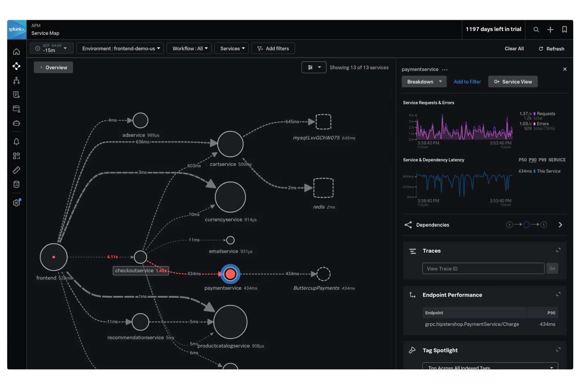Image resolution: width=579 pixels, height=391 pixels.
Task: Expand the Traces panel with the expand icon
Action: coord(558,250)
